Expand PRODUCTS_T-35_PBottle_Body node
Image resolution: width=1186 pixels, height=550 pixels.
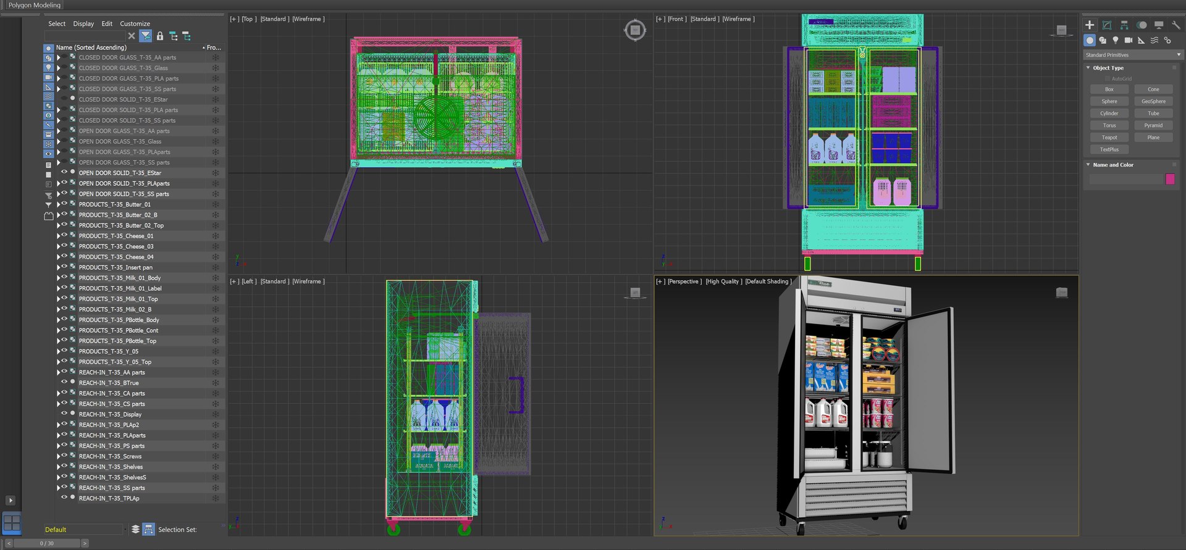59,320
